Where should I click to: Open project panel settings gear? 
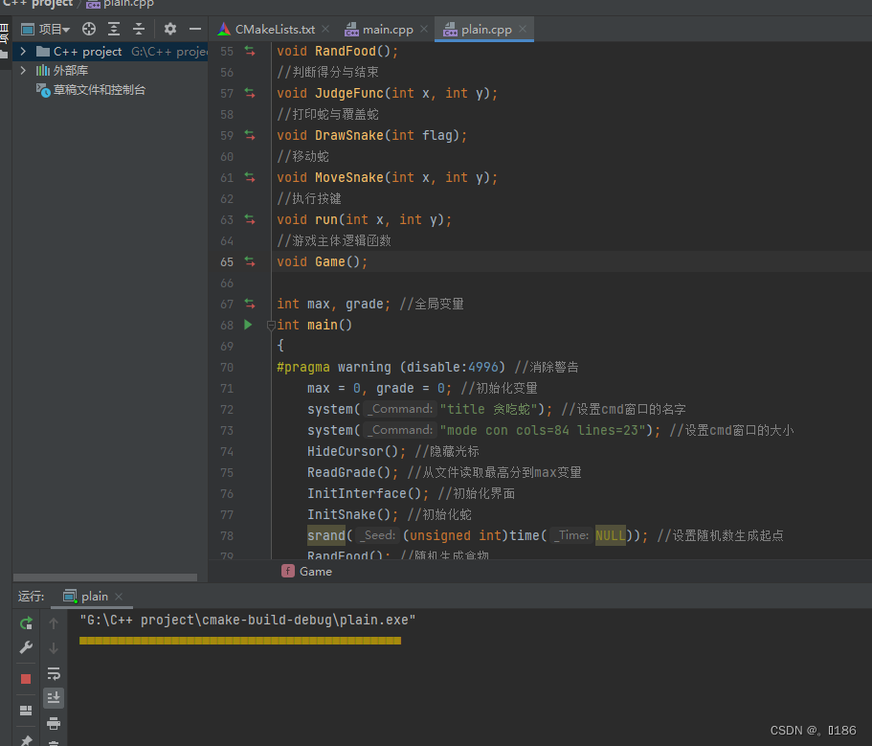coord(170,29)
